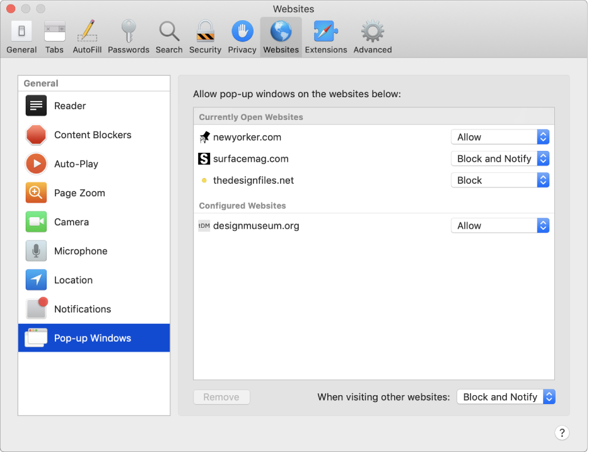589x452 pixels.
Task: Open the AutoFill pencil icon
Action: tap(87, 31)
